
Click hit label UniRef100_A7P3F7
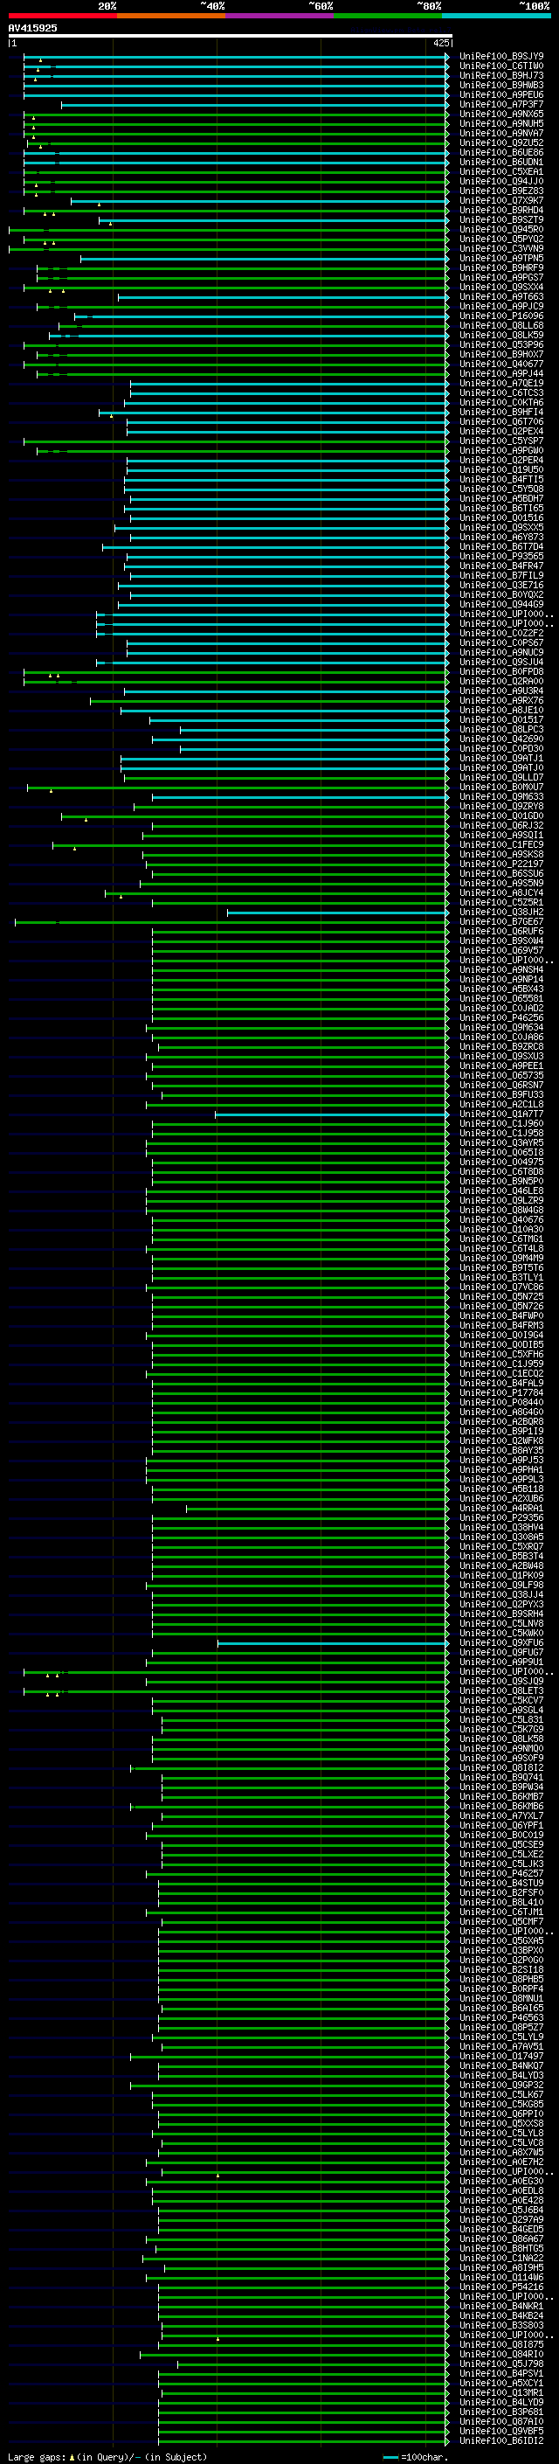[501, 104]
